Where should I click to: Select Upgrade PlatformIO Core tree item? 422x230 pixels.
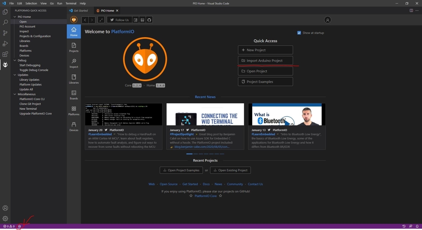36,114
